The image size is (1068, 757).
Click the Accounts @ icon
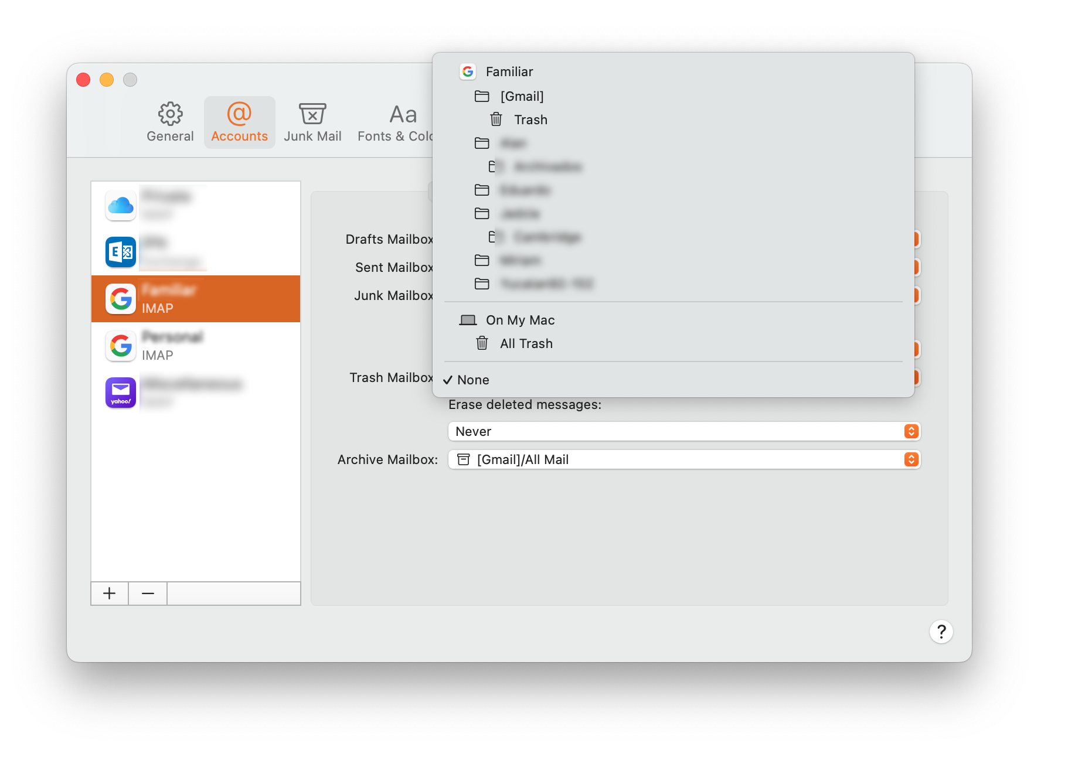pos(239,114)
